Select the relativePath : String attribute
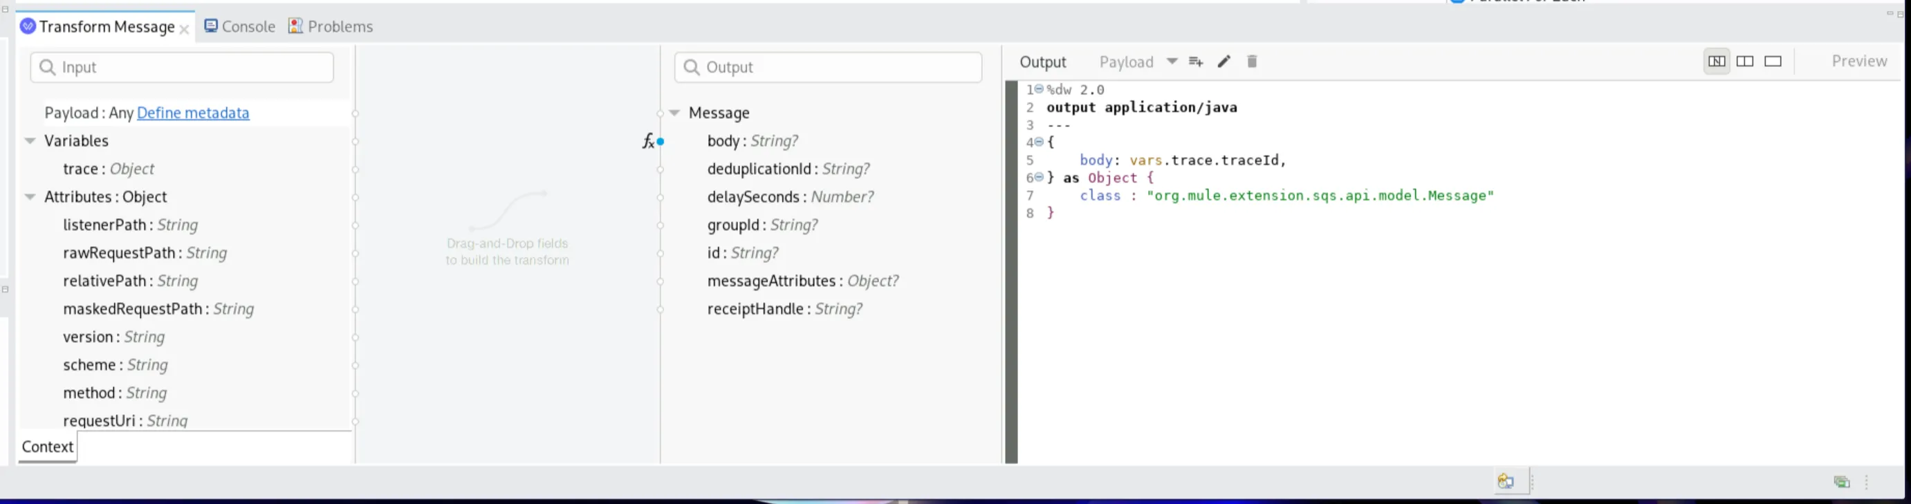 click(131, 281)
